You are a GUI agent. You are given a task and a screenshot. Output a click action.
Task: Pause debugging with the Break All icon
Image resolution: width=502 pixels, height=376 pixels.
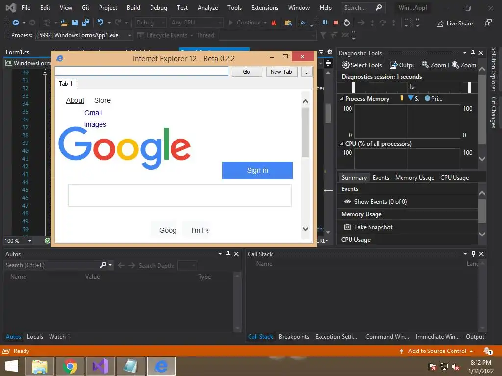325,23
